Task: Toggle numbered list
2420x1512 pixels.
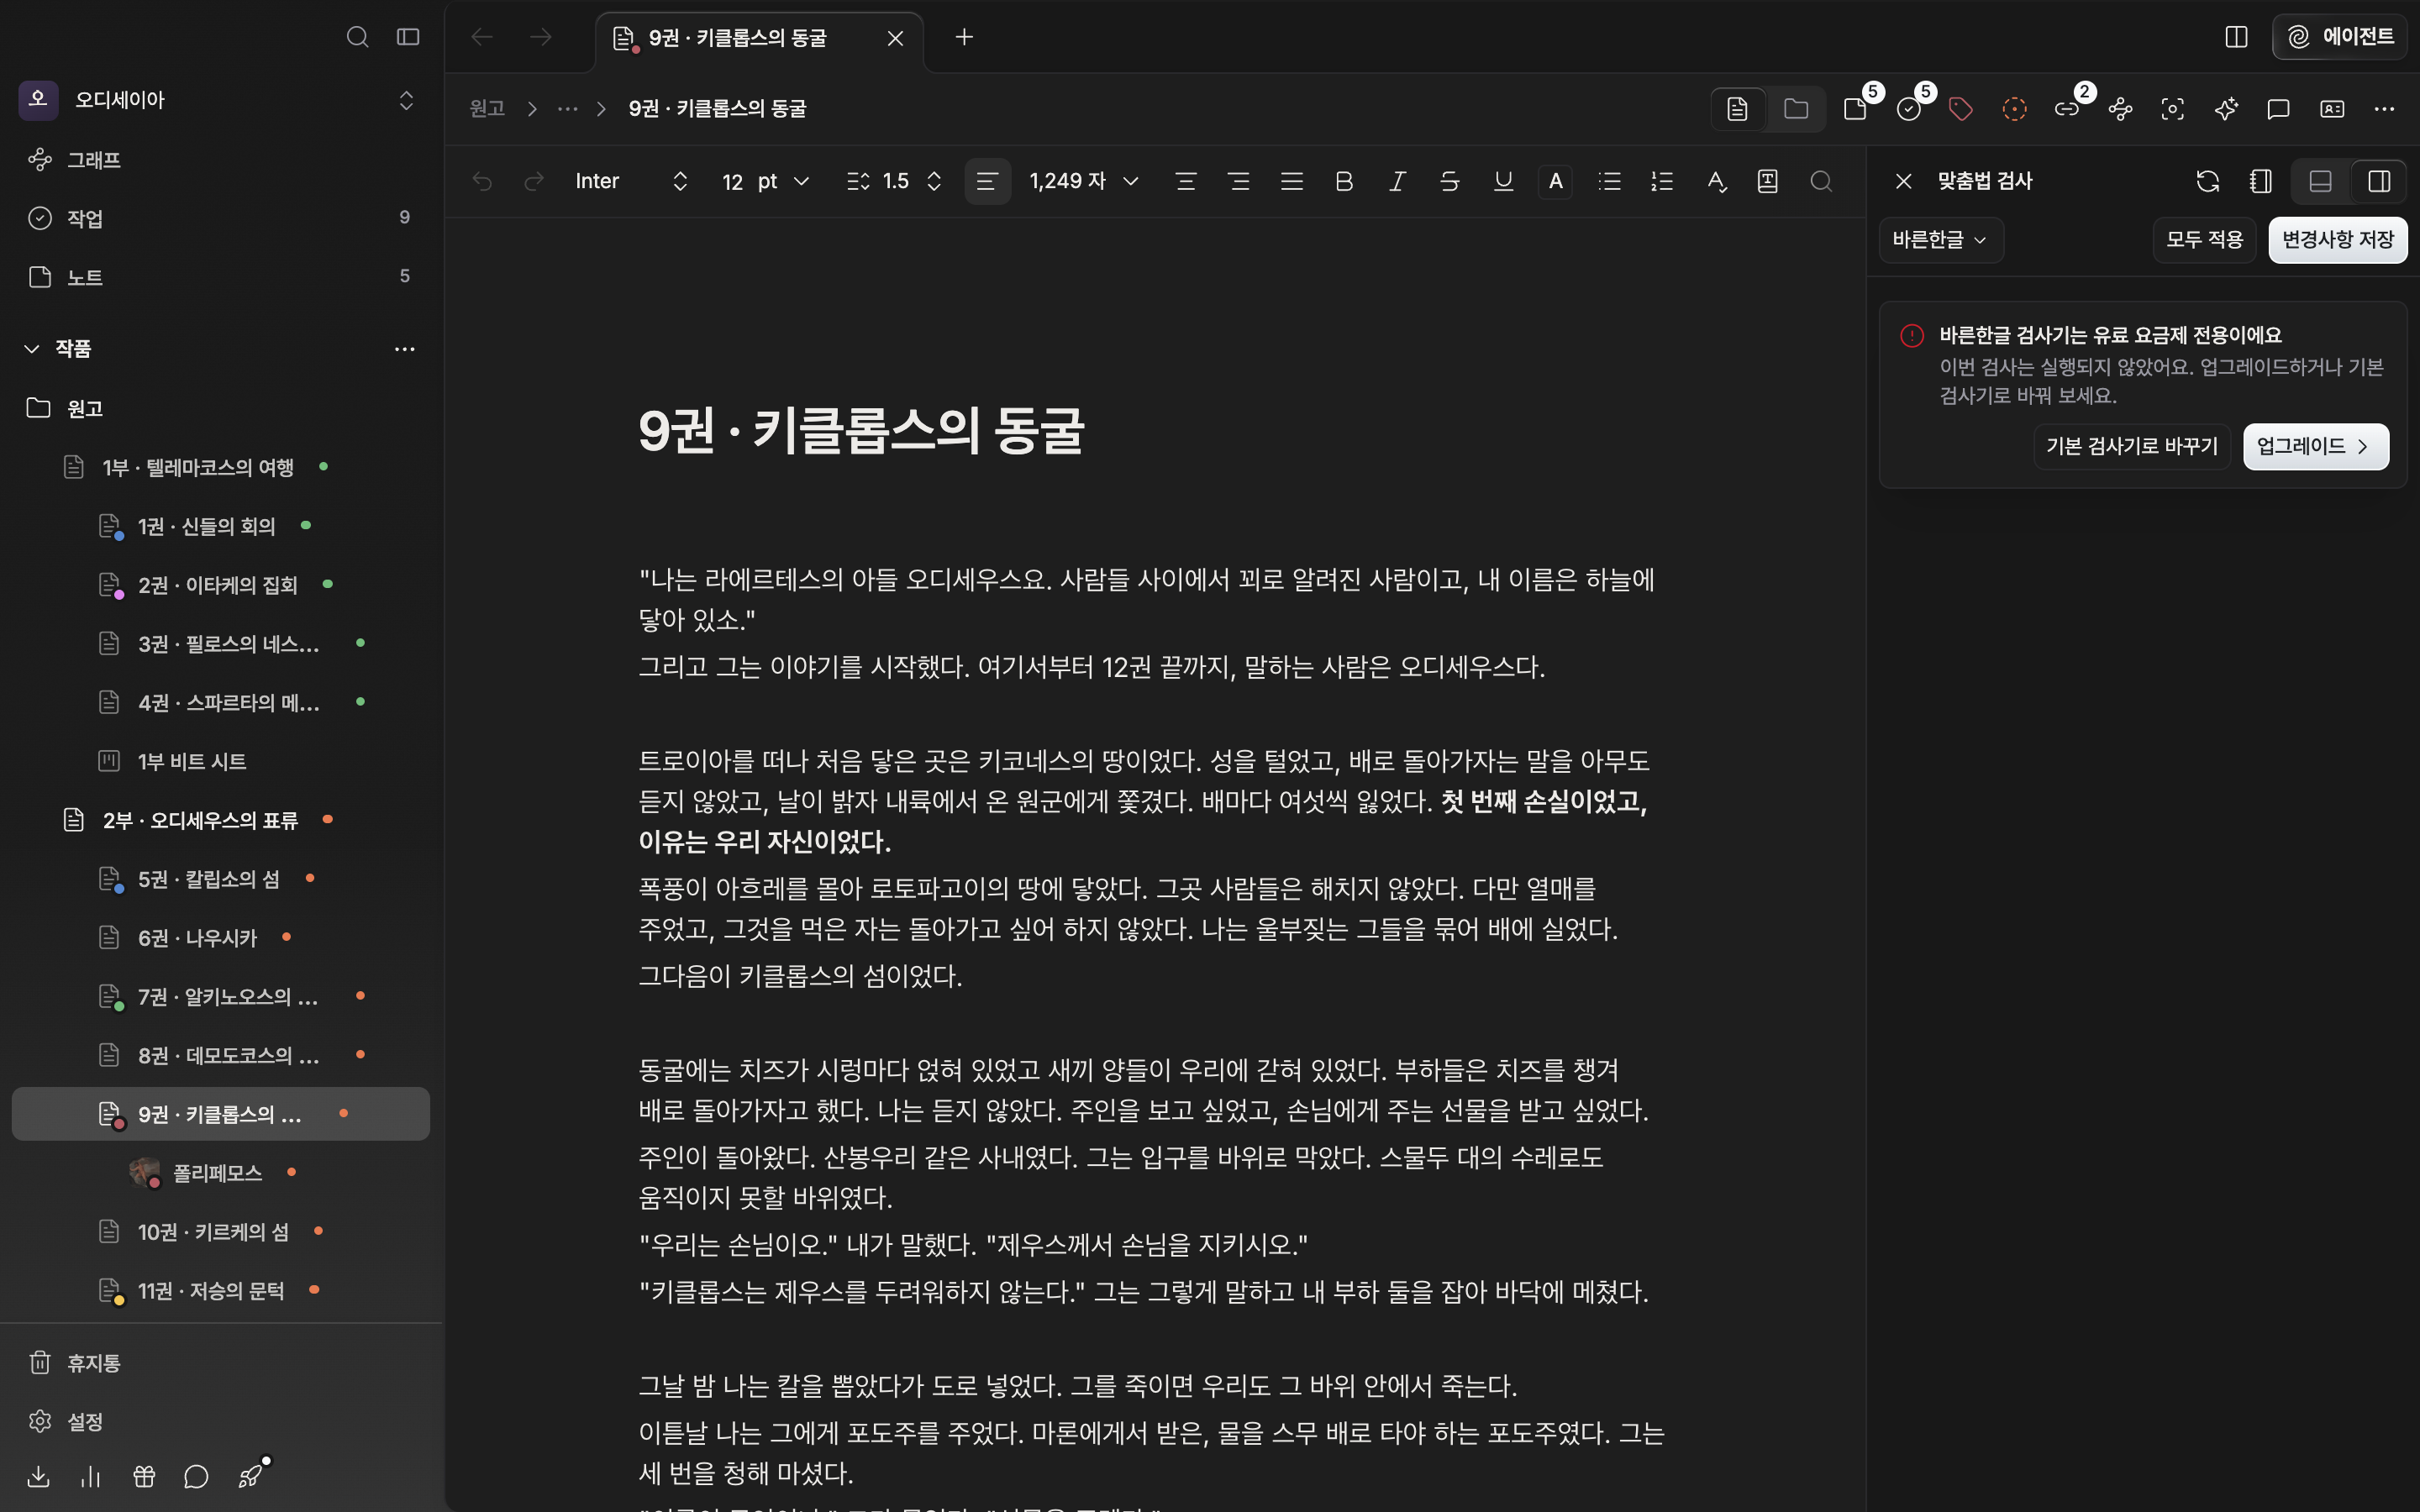Action: 1662,181
